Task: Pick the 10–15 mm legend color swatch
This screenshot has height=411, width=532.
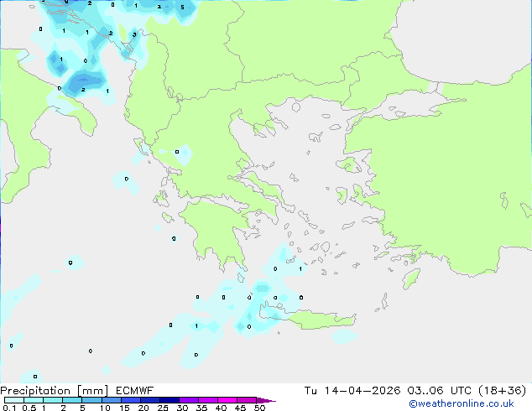Action: pyautogui.click(x=111, y=400)
